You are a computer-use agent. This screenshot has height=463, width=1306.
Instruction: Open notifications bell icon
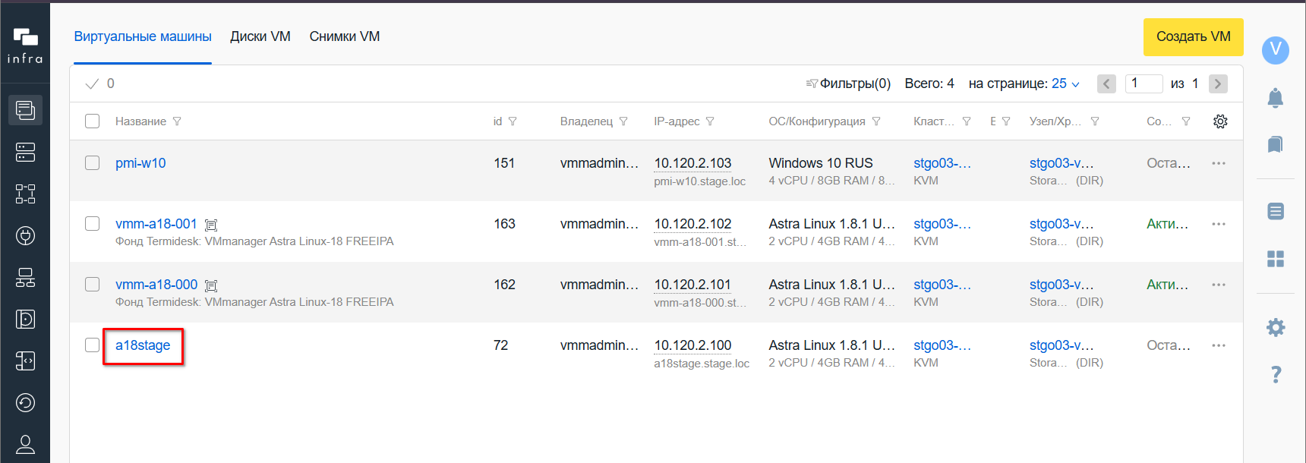(x=1276, y=98)
